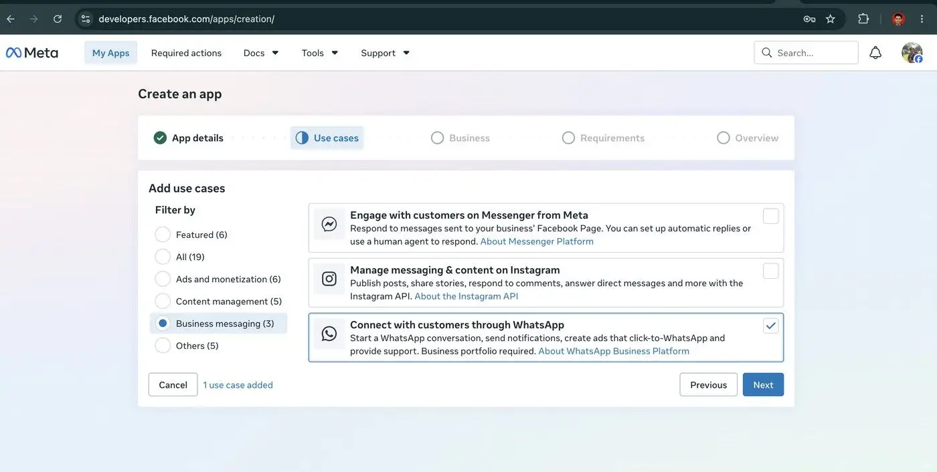Cancel app creation
This screenshot has height=472, width=937.
pos(173,384)
